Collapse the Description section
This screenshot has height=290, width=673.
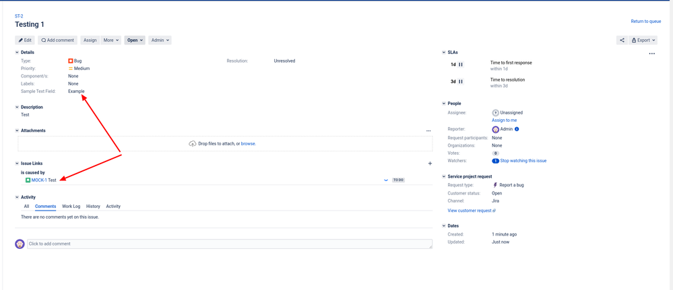[17, 107]
